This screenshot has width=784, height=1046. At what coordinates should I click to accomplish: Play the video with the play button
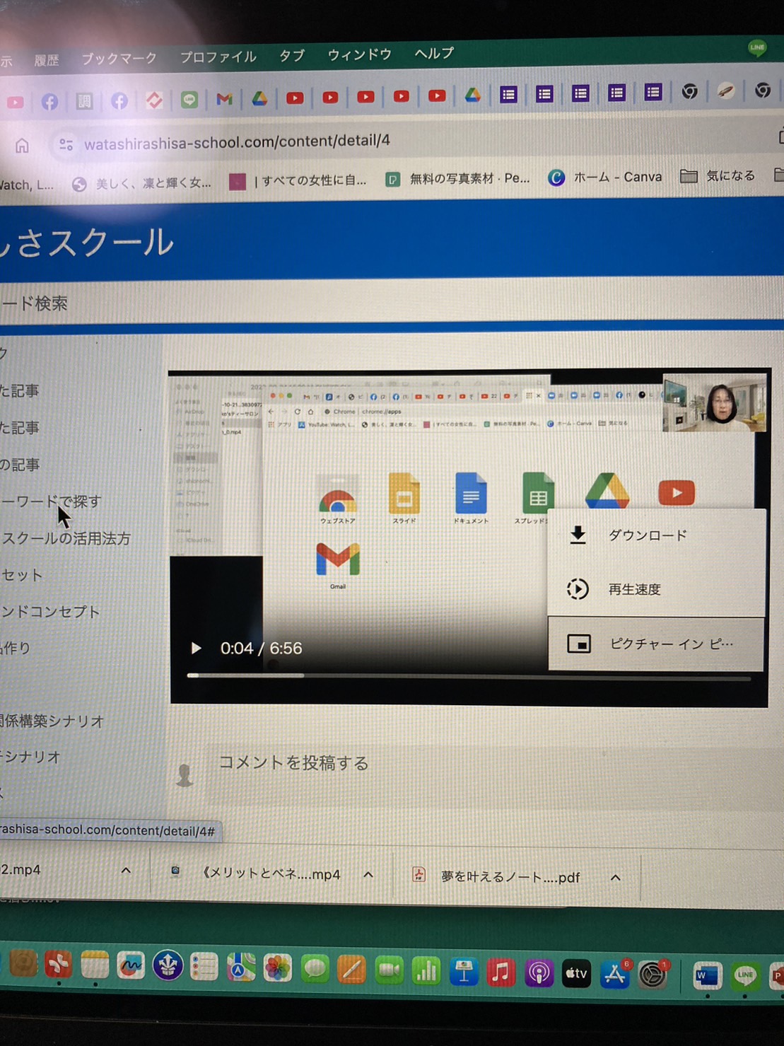click(x=196, y=648)
